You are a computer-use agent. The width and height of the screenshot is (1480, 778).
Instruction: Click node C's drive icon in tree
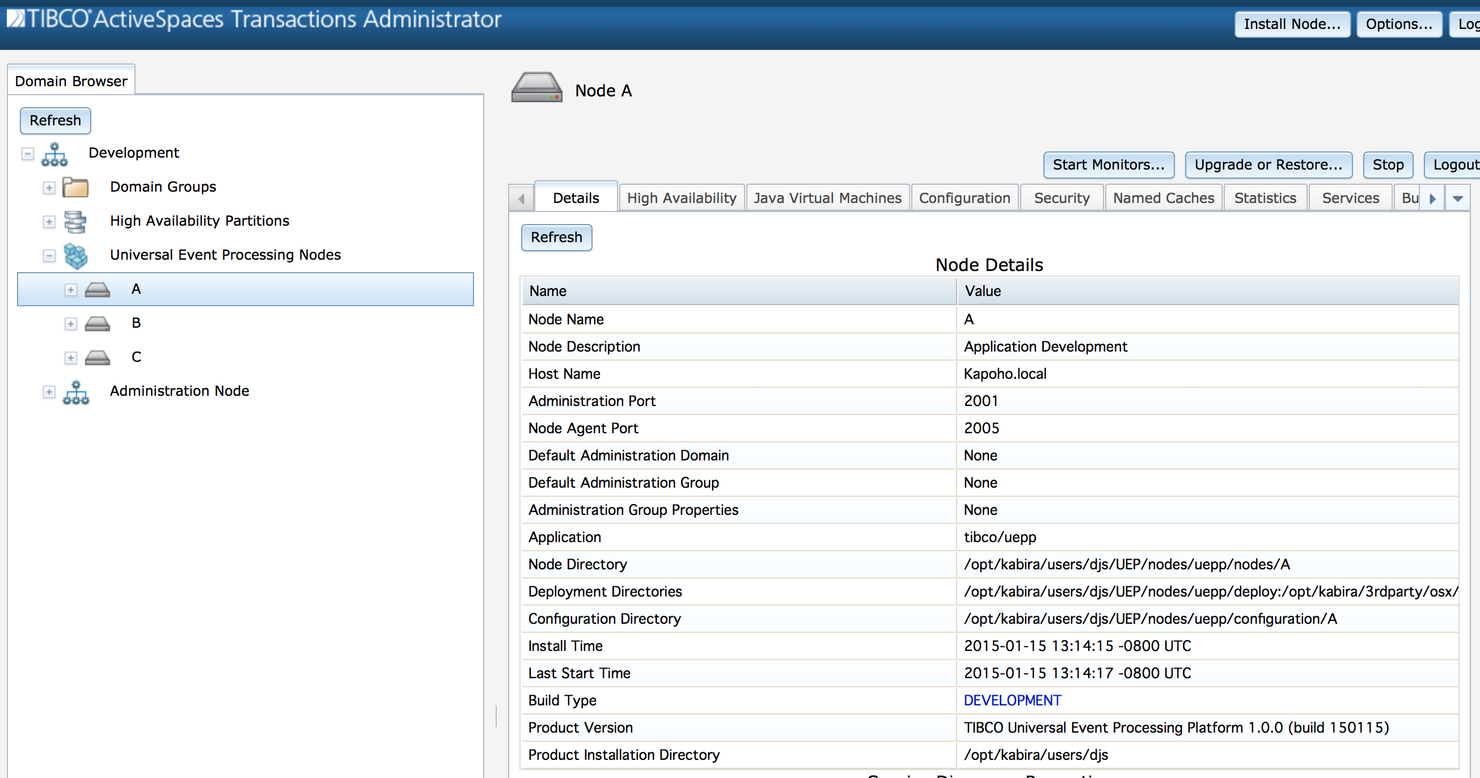tap(97, 357)
